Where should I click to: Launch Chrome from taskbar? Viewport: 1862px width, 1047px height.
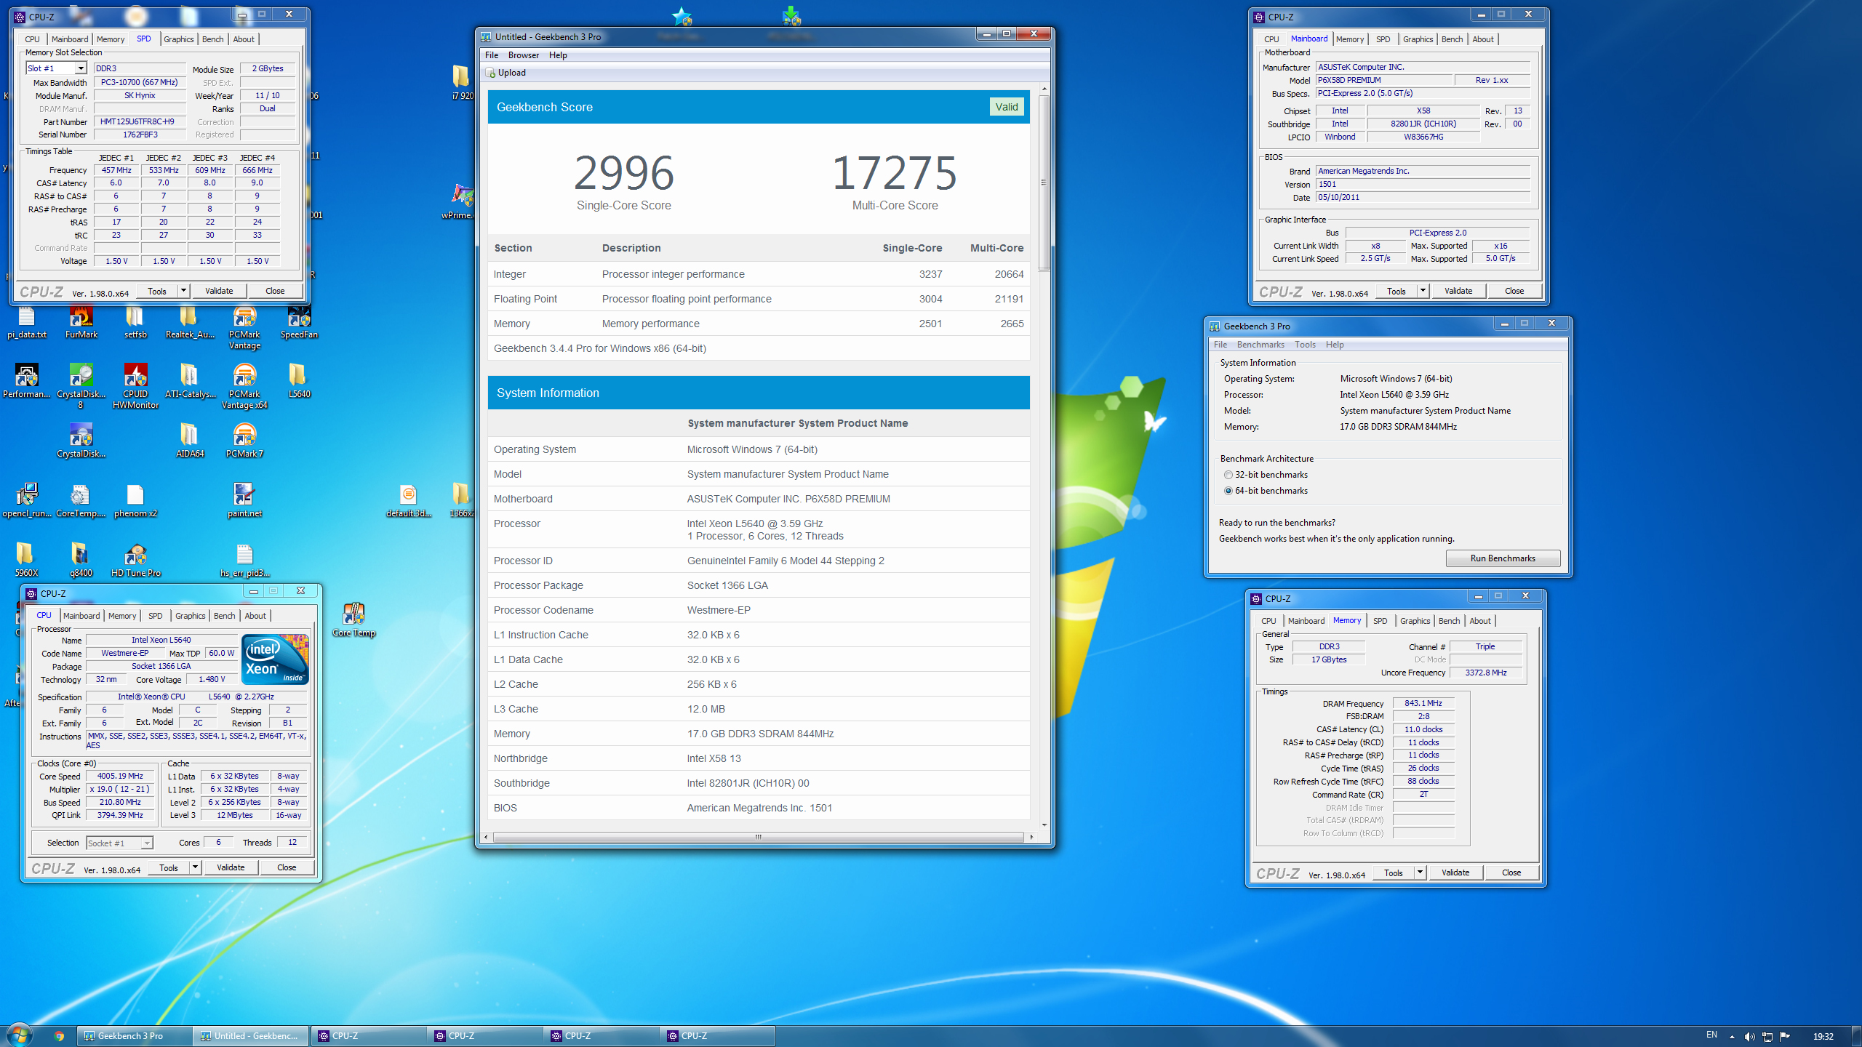(x=59, y=1036)
